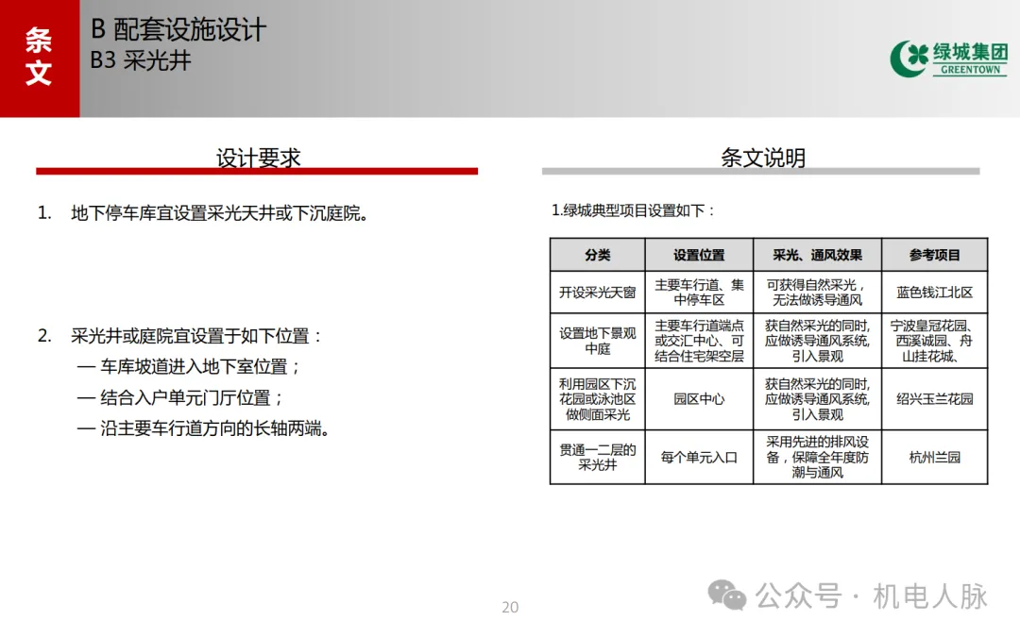
Task: Click the 参考项目 table header cell
Action: pyautogui.click(x=934, y=254)
